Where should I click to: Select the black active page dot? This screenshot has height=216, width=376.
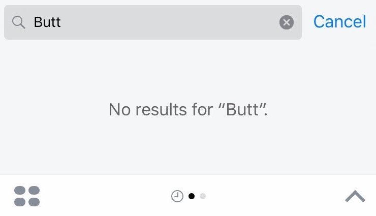tap(192, 196)
